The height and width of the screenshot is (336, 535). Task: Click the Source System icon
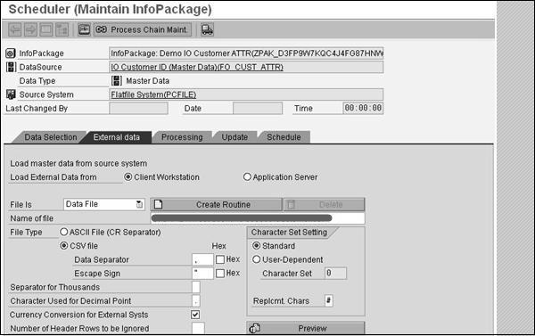click(x=11, y=94)
